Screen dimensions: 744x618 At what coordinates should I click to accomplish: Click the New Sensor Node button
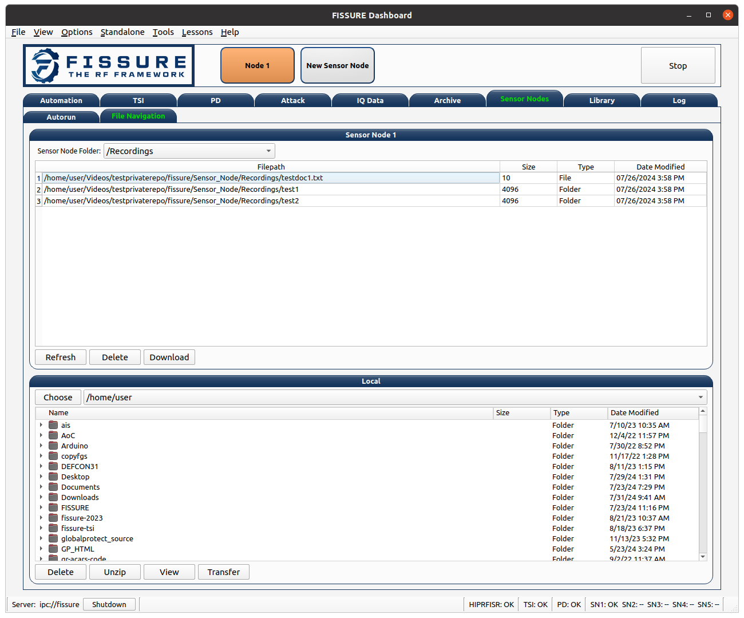338,65
